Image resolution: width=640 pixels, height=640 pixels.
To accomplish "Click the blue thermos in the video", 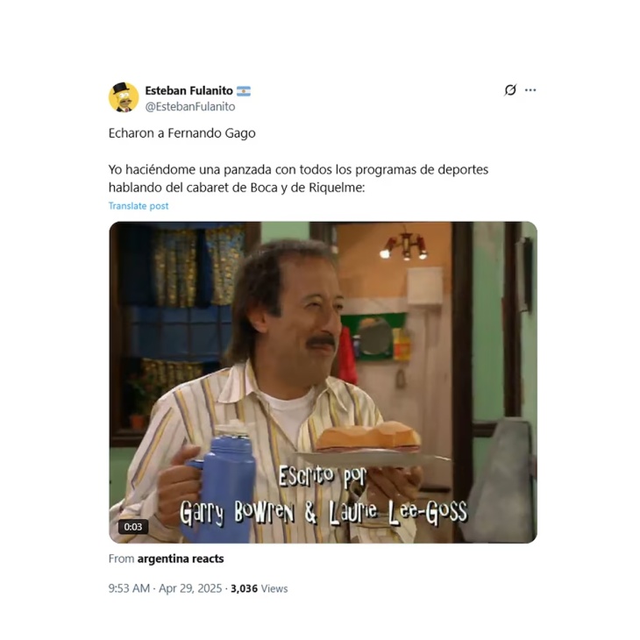I will (x=221, y=486).
